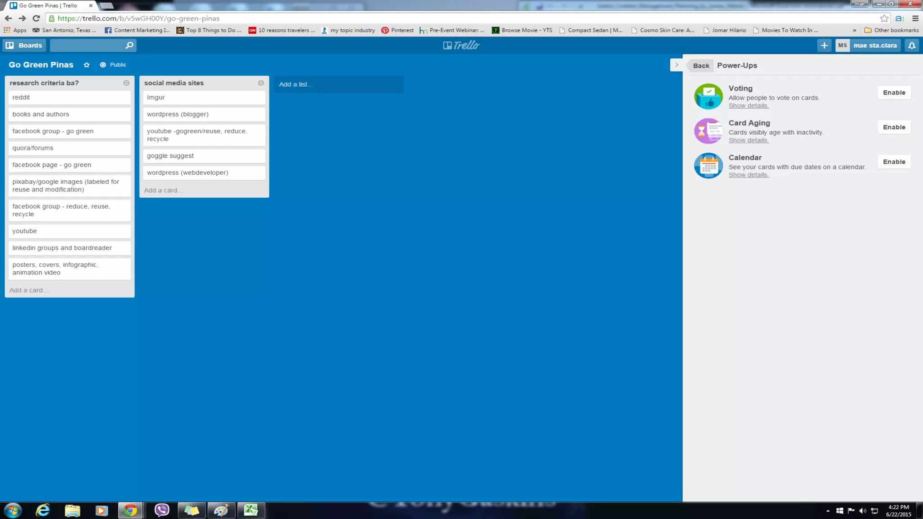The width and height of the screenshot is (923, 519).
Task: Show details for Calendar power-up
Action: [x=748, y=175]
